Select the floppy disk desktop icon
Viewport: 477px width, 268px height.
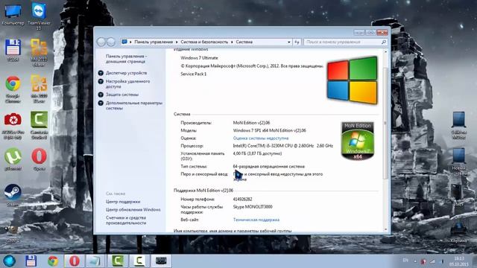(13, 50)
